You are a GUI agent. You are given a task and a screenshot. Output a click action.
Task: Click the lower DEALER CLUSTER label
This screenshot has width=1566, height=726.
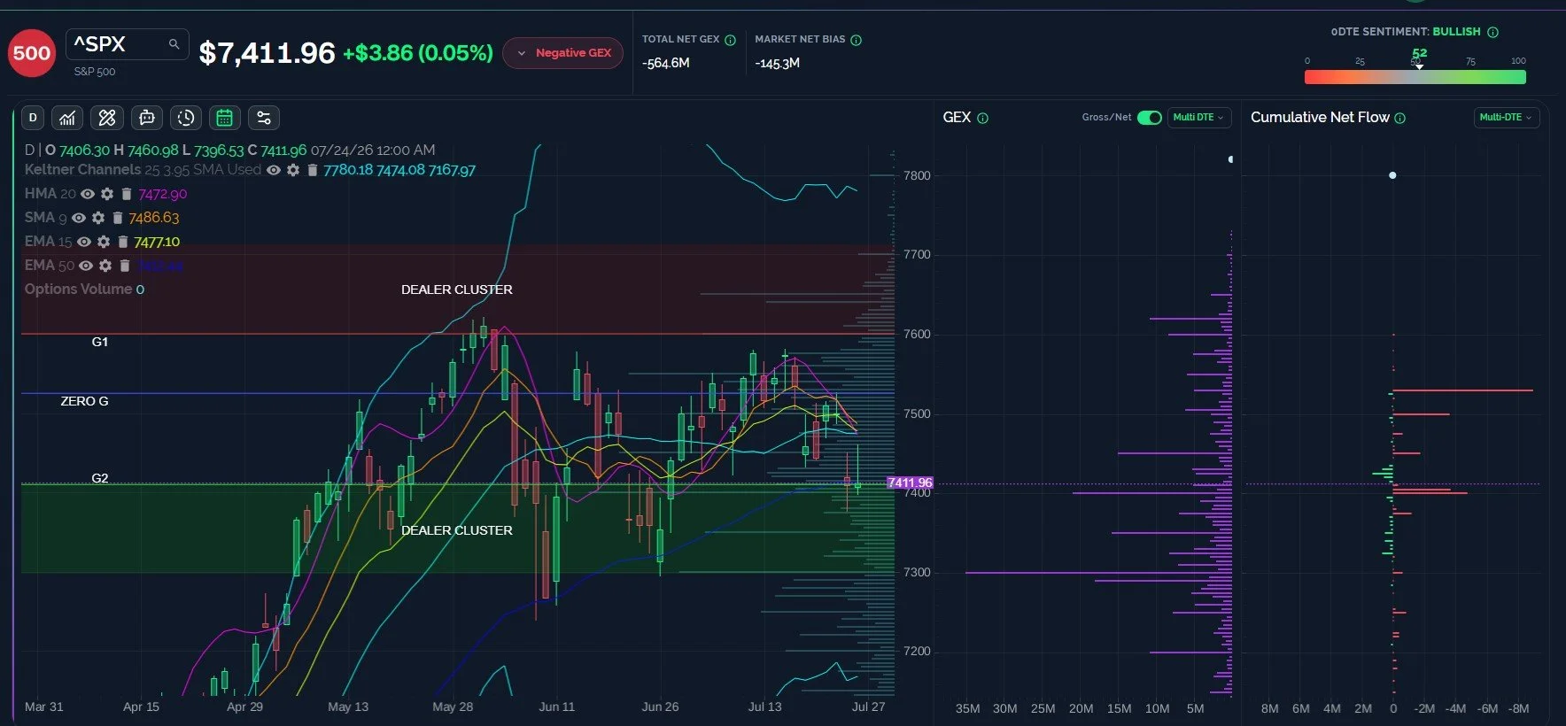pos(457,530)
